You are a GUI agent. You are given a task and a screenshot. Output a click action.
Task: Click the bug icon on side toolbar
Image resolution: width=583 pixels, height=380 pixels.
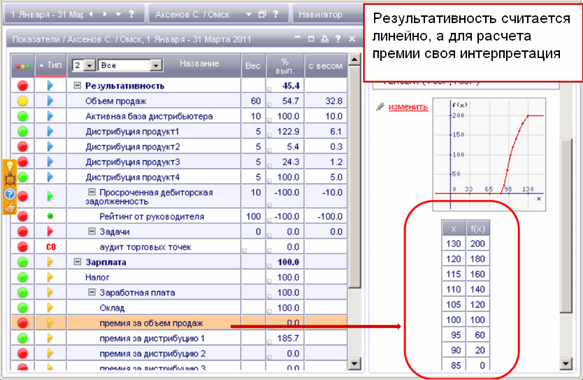pos(10,180)
